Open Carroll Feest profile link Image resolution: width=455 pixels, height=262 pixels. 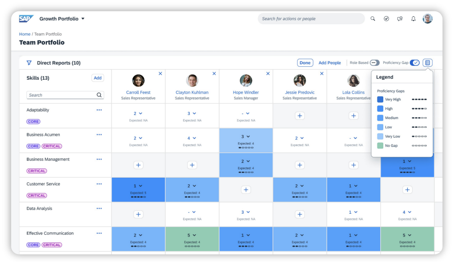[x=138, y=92]
